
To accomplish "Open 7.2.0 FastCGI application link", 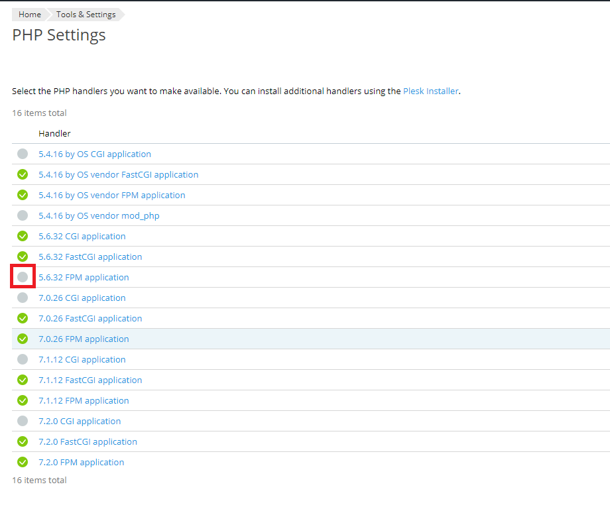I will 88,441.
